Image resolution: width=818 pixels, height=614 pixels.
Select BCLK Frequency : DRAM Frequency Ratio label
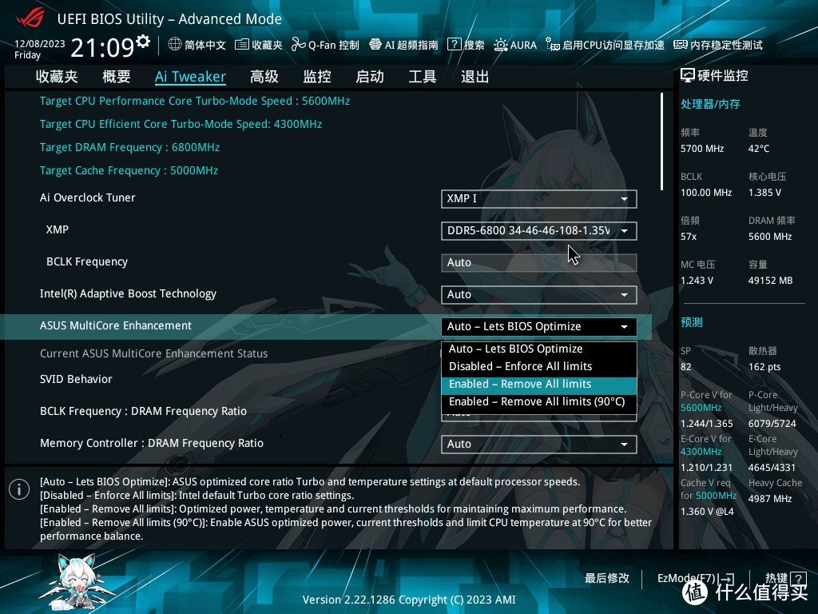coord(143,412)
